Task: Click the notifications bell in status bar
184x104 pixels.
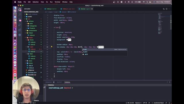Action: coord(169,103)
